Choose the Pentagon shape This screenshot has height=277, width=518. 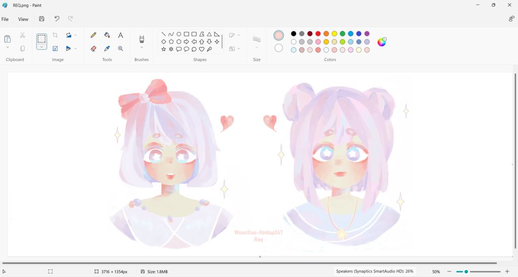click(x=171, y=41)
